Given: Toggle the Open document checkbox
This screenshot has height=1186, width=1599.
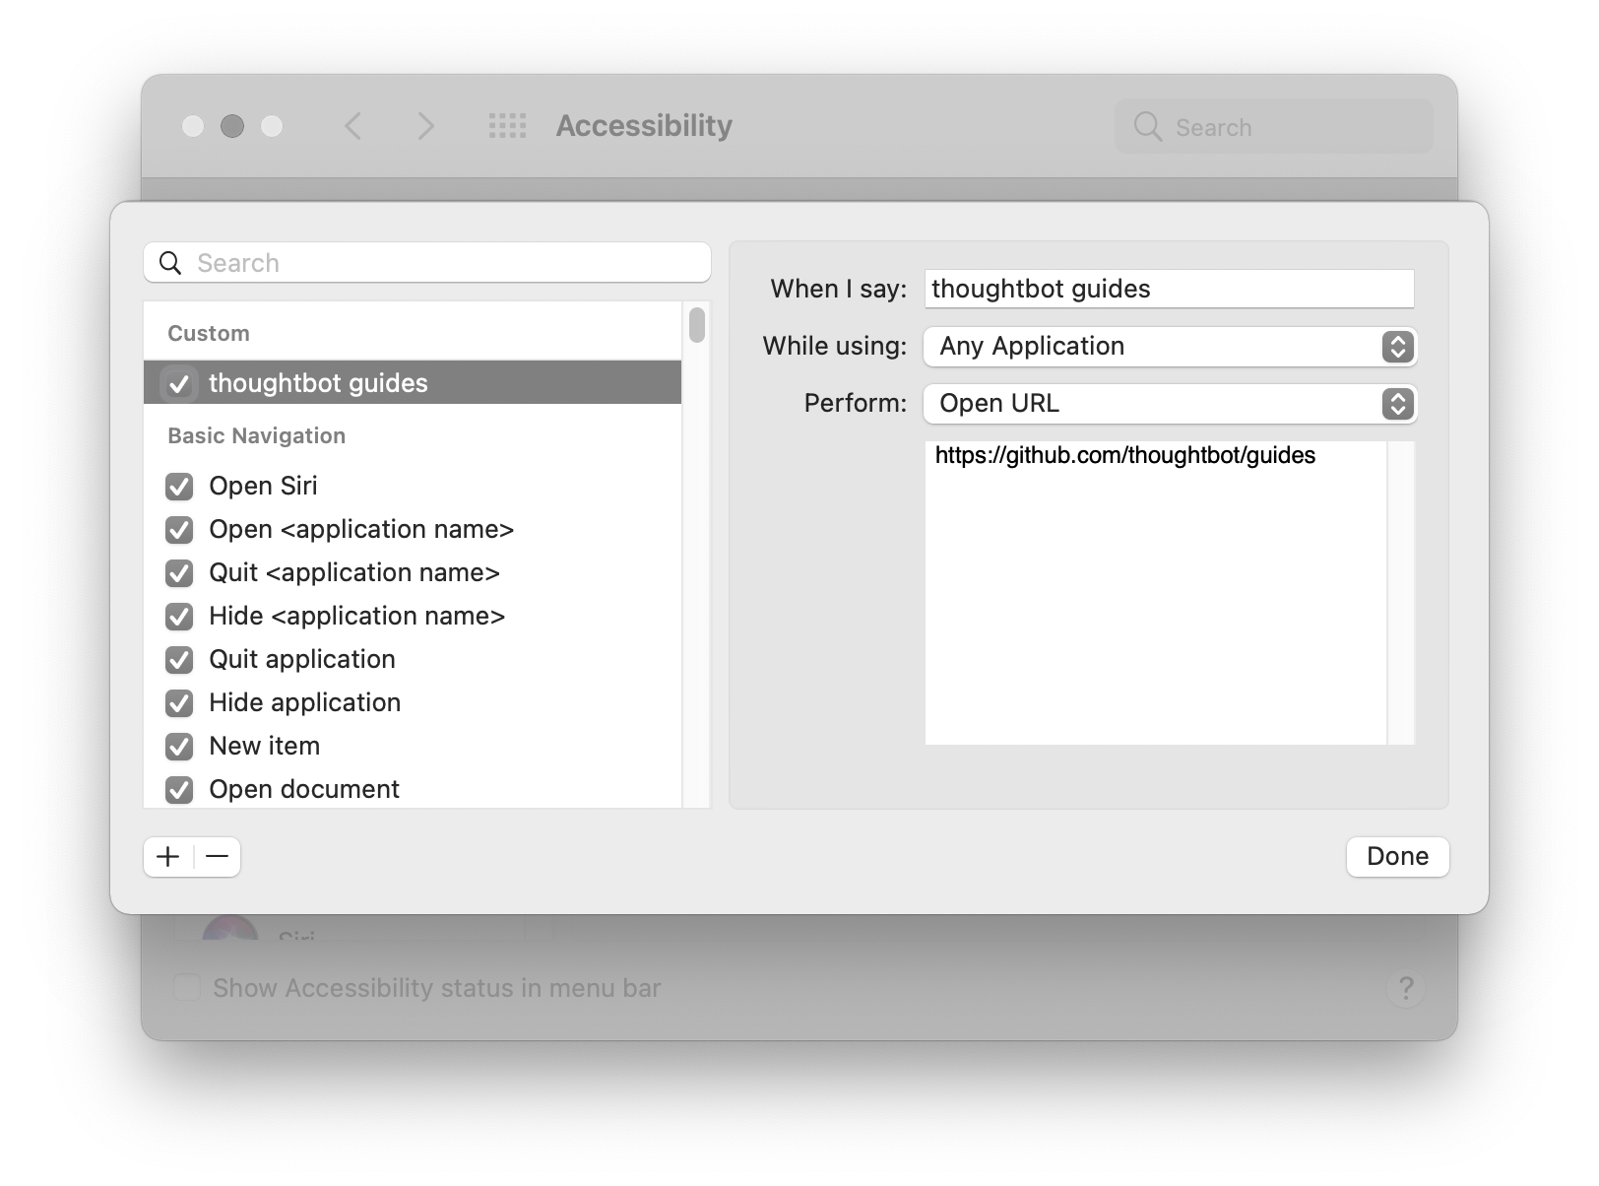Looking at the screenshot, I should [x=179, y=790].
